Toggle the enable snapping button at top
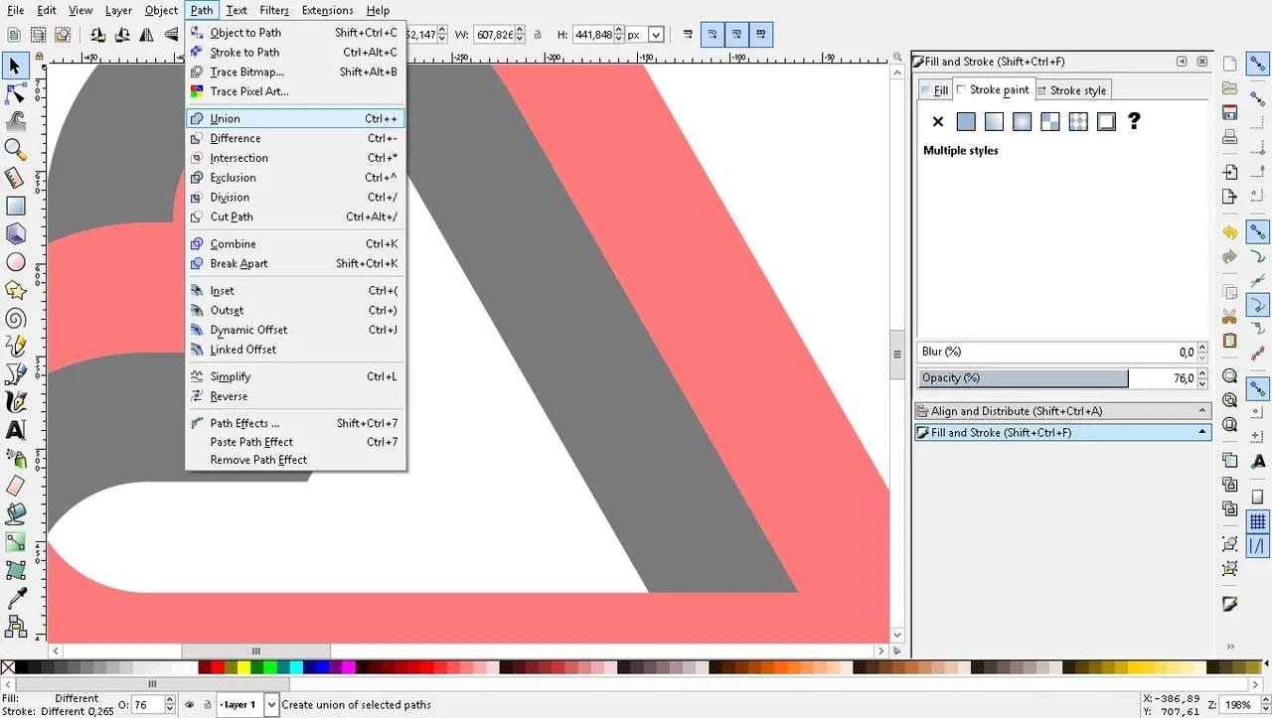1272x718 pixels. [1257, 66]
